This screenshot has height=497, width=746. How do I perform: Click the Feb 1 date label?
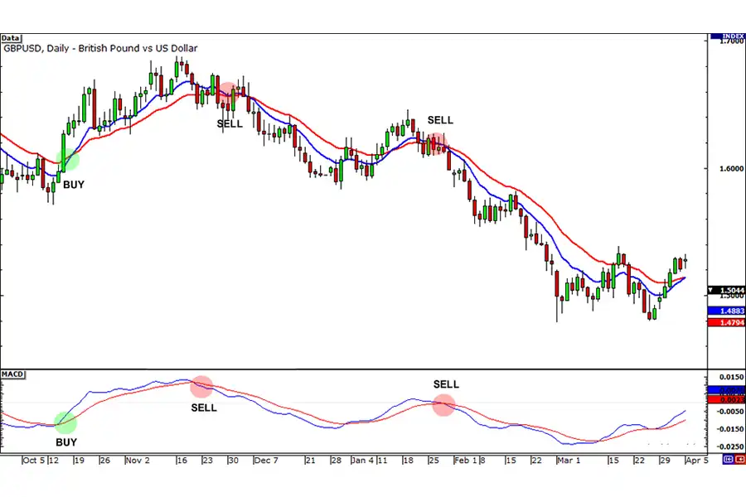click(x=465, y=461)
